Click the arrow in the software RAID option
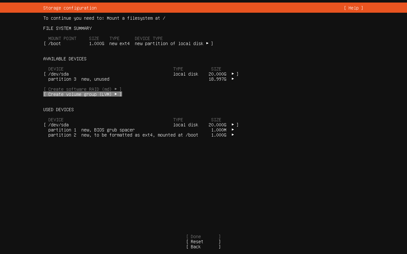The height and width of the screenshot is (254, 407). [116, 89]
